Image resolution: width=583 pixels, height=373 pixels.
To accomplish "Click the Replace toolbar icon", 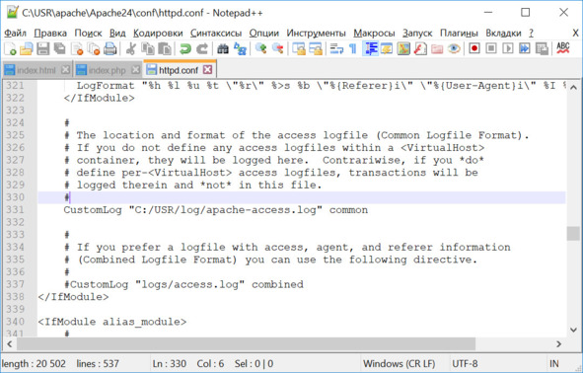I will pyautogui.click(x=240, y=48).
